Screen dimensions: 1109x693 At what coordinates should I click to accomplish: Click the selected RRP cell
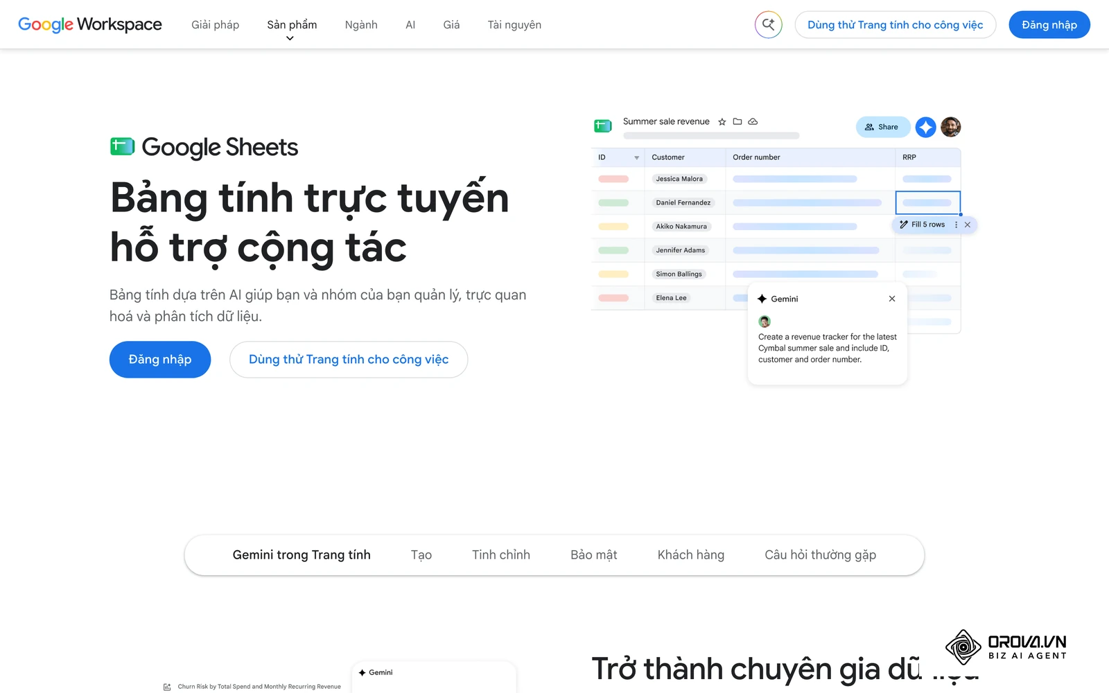coord(927,202)
